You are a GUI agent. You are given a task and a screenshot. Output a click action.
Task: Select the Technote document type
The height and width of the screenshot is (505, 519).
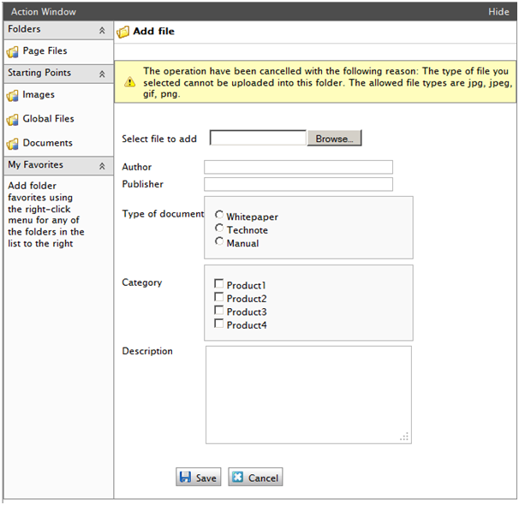[220, 229]
